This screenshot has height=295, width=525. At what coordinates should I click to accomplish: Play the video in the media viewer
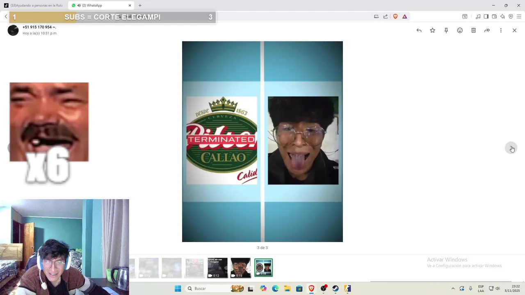(x=262, y=141)
